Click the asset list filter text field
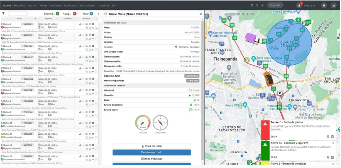The image size is (341, 168). [18, 14]
